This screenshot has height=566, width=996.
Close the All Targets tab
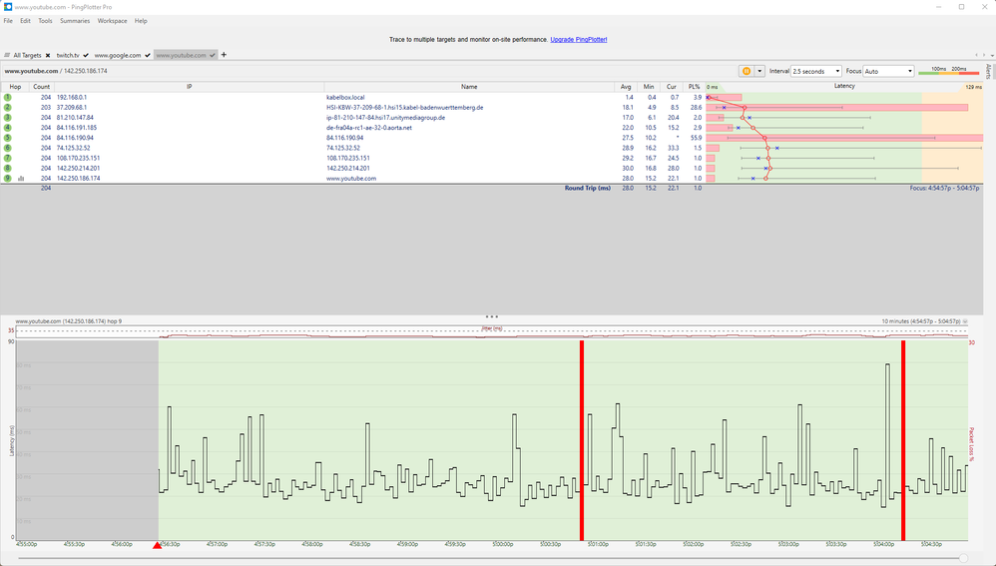[x=48, y=55]
